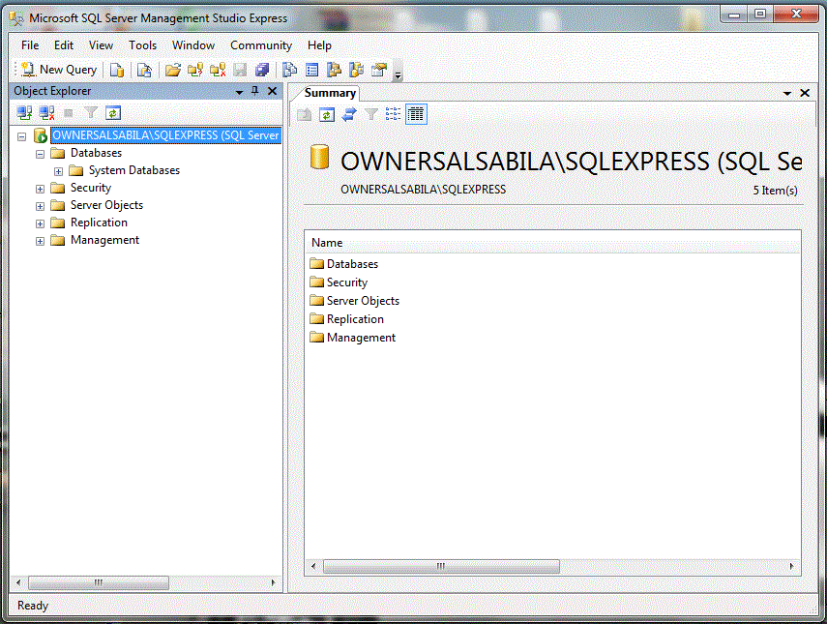The width and height of the screenshot is (827, 624).
Task: Open the Community menu
Action: 261,45
